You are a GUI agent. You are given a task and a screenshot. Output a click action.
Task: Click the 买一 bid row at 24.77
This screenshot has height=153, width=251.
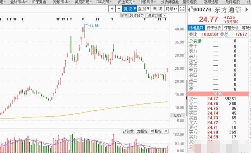coord(218,99)
